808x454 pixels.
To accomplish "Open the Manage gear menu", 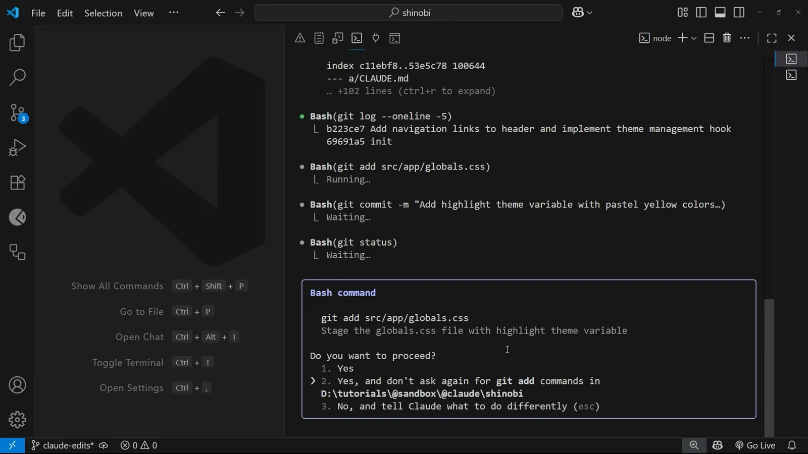I will point(17,420).
